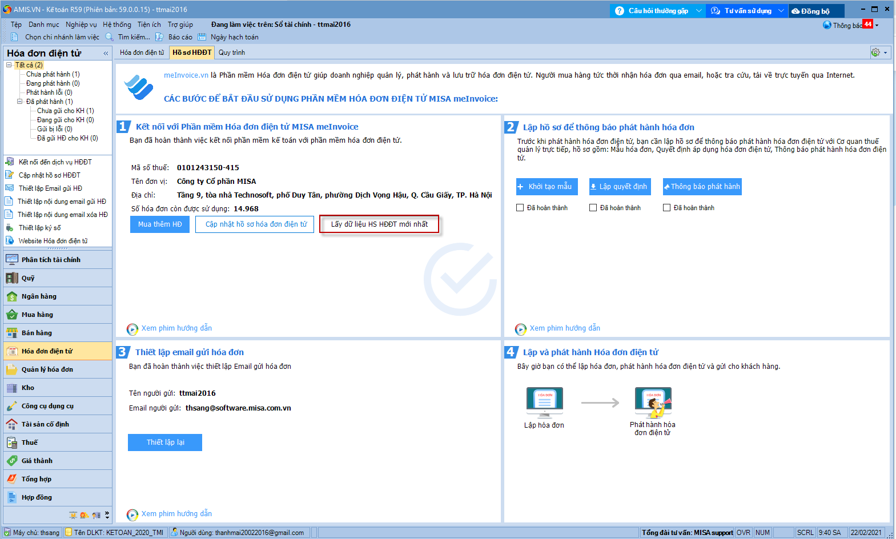Click Lấy dữ liệu HS HĐĐT mới nhất
The height and width of the screenshot is (539, 896).
[379, 224]
